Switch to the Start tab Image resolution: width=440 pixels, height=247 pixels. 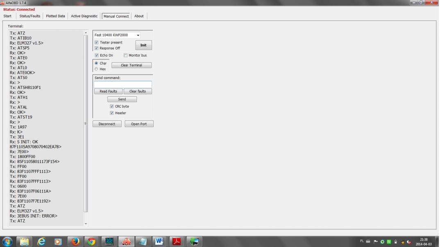click(7, 16)
